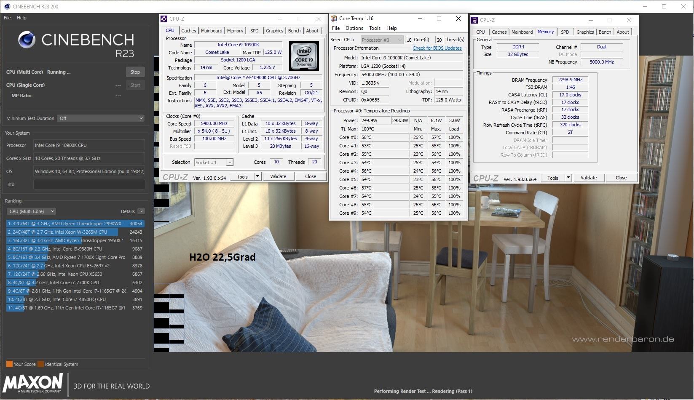
Task: Close the Core Temp window
Action: pos(458,19)
